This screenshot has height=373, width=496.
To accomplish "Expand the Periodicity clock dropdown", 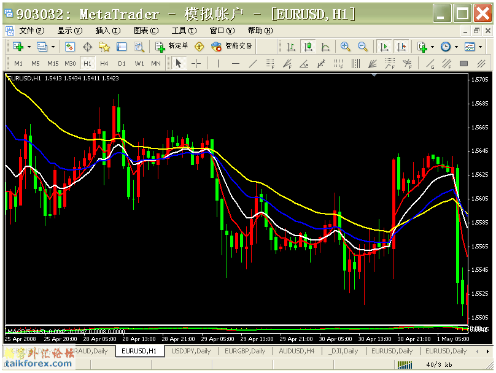I will coord(455,47).
